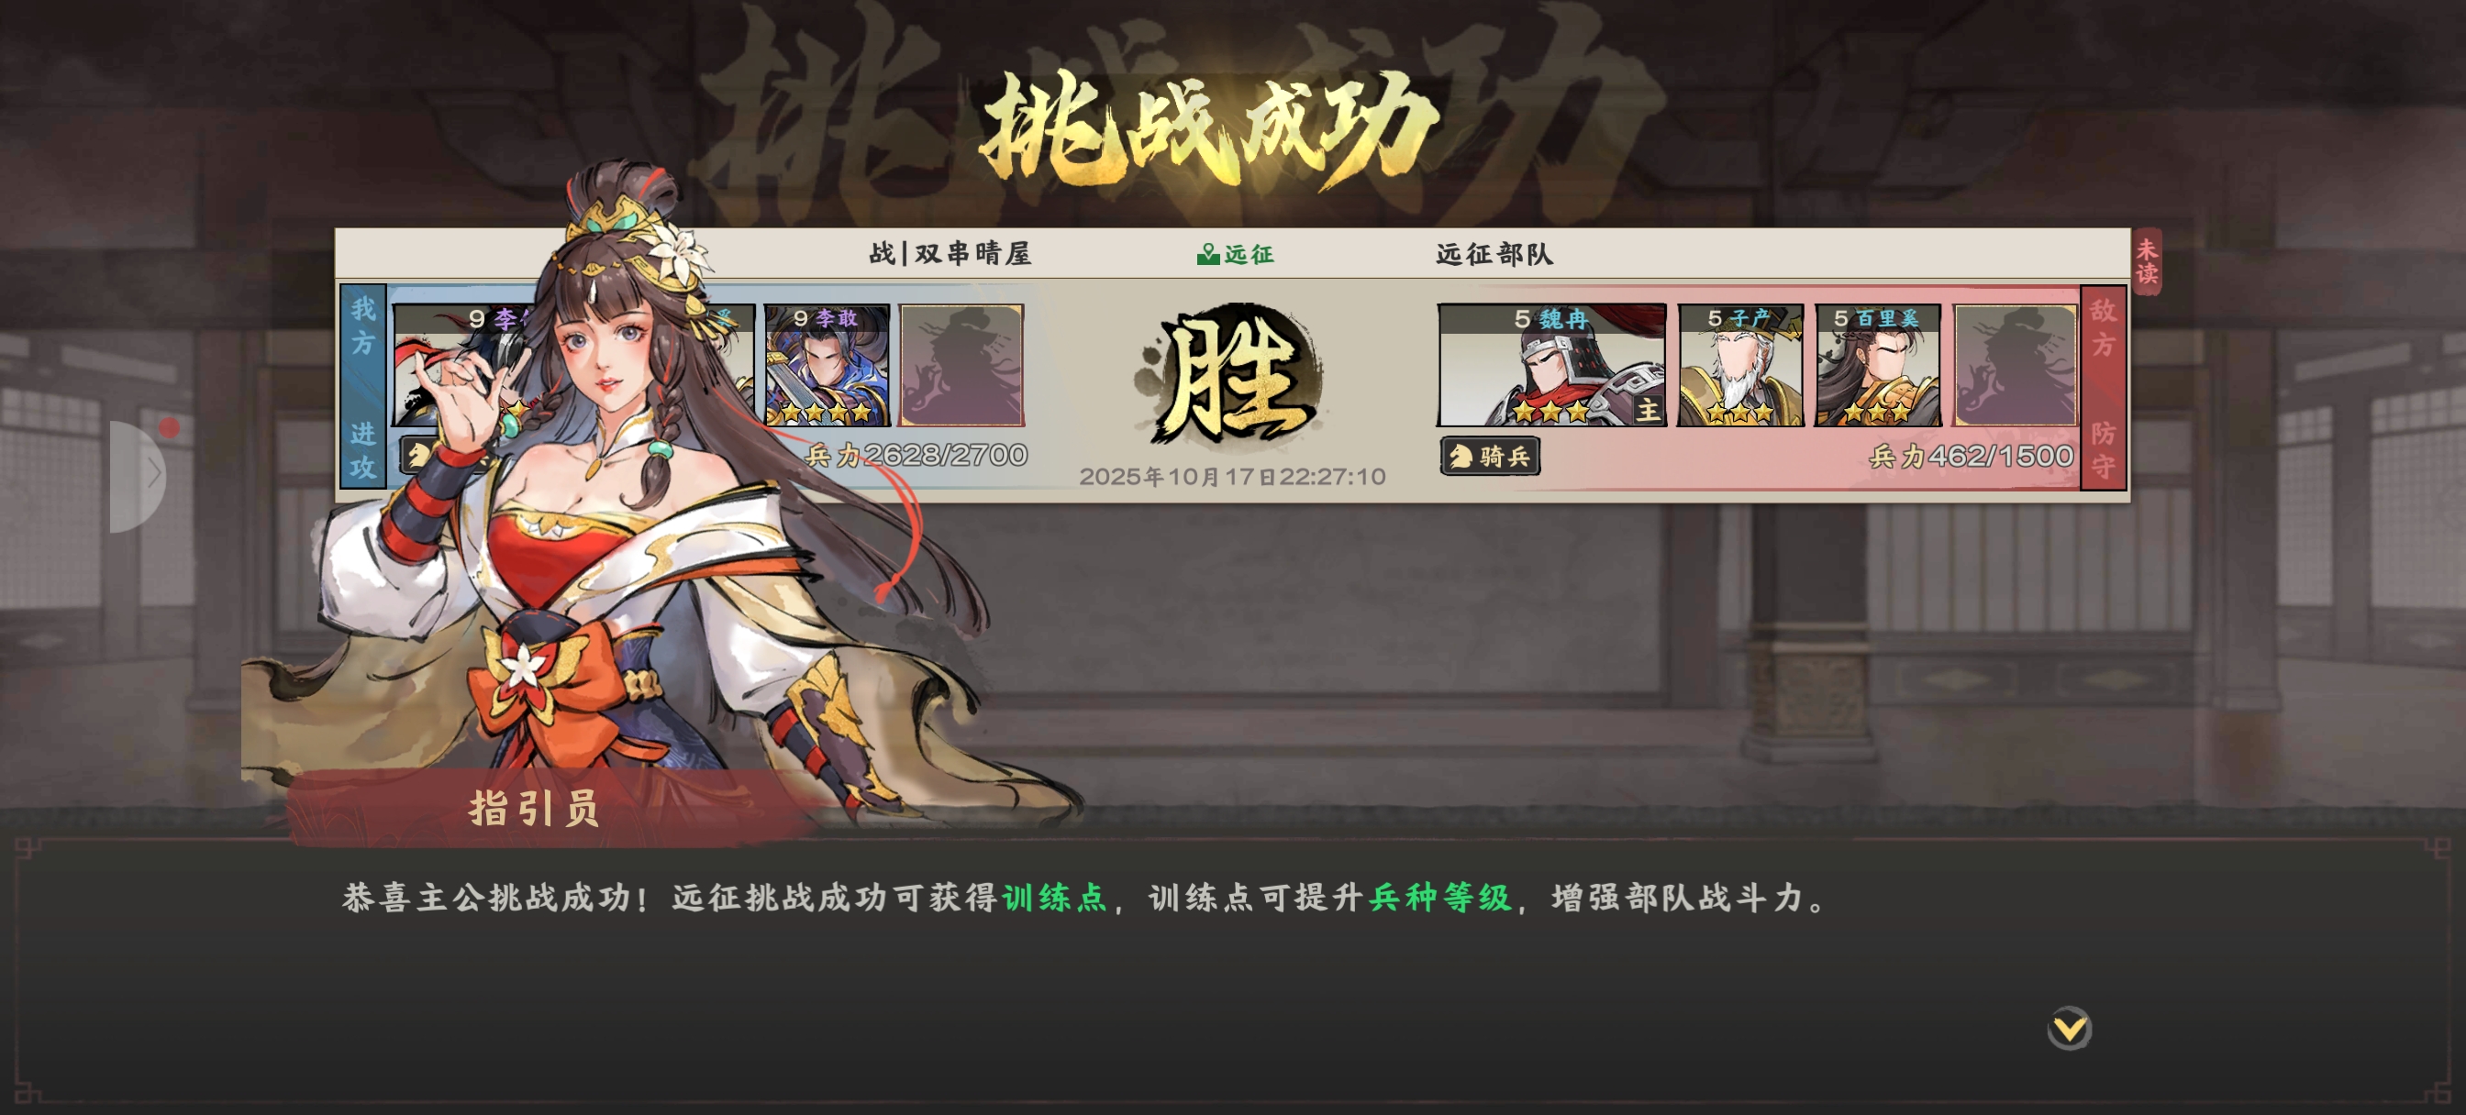
Task: Click the green 兵种等级 keyword link
Action: (1438, 897)
